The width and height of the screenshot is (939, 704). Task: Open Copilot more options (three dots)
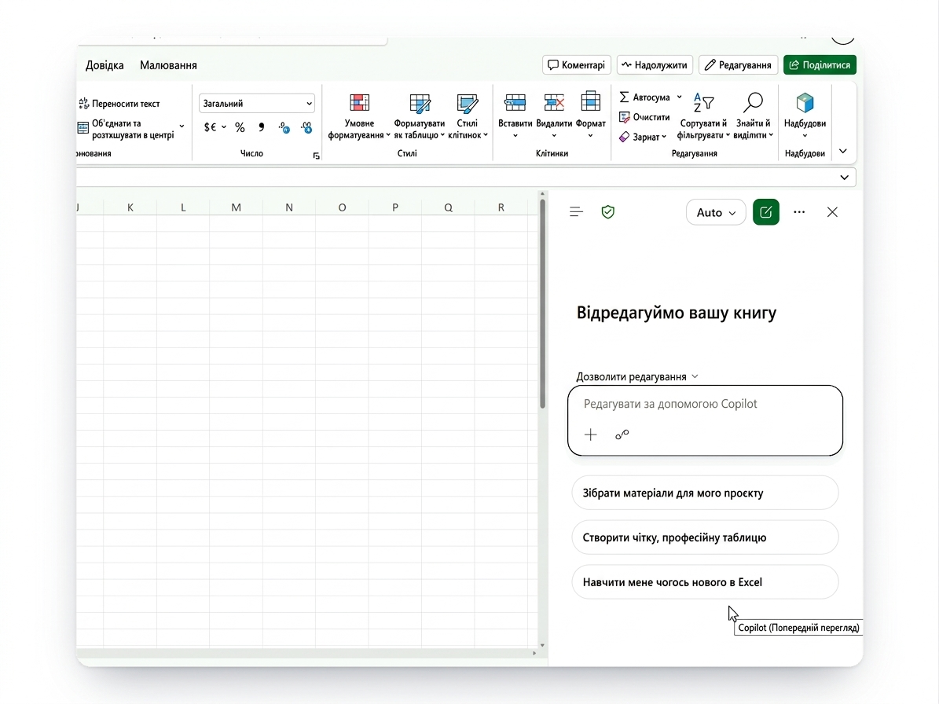[x=799, y=212]
